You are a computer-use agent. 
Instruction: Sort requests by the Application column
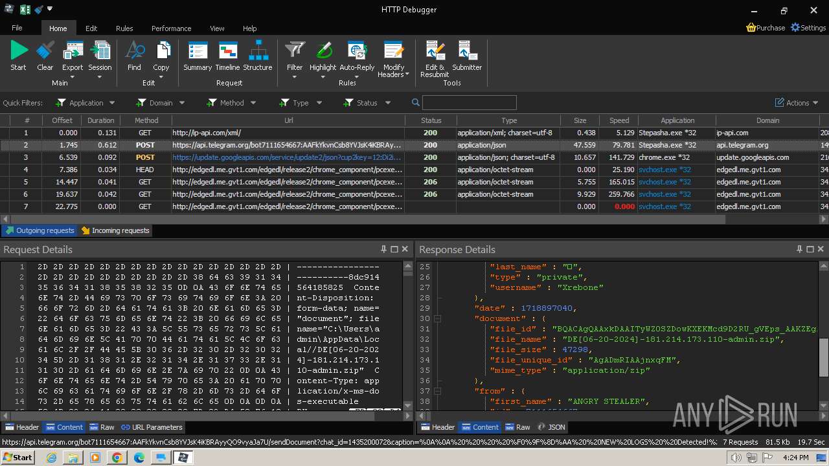(677, 120)
